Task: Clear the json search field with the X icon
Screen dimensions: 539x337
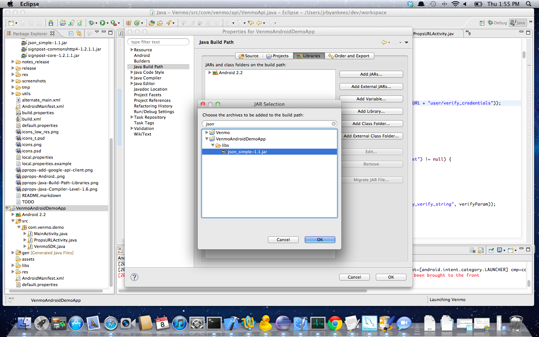Action: (x=334, y=124)
